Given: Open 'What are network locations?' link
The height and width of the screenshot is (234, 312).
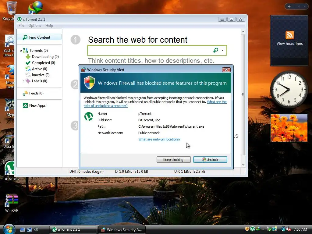Looking at the screenshot, I should coord(159,139).
